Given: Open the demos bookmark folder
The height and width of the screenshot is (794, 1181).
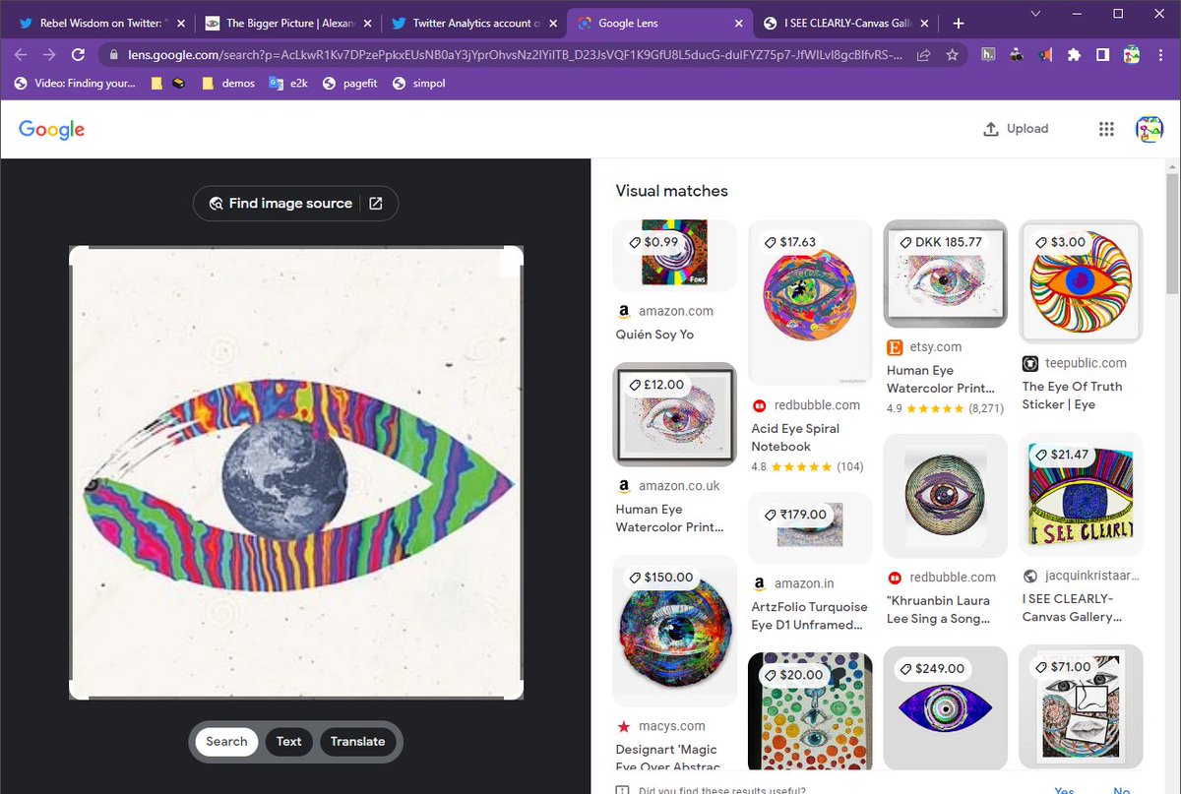Looking at the screenshot, I should pos(228,84).
